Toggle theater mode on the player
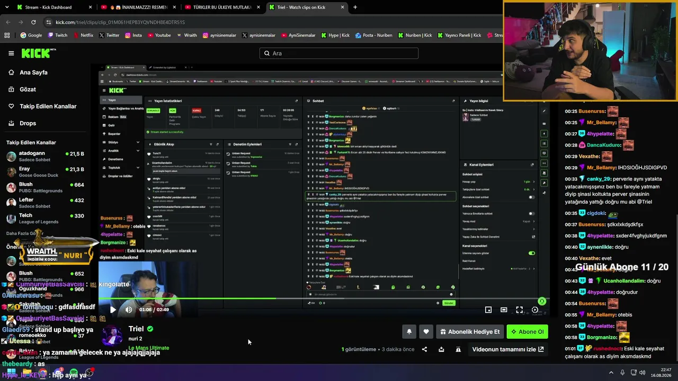This screenshot has width=678, height=381. click(504, 310)
